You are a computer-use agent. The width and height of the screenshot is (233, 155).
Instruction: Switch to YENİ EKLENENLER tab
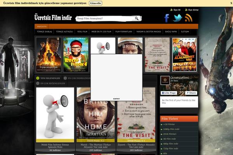coord(50,78)
